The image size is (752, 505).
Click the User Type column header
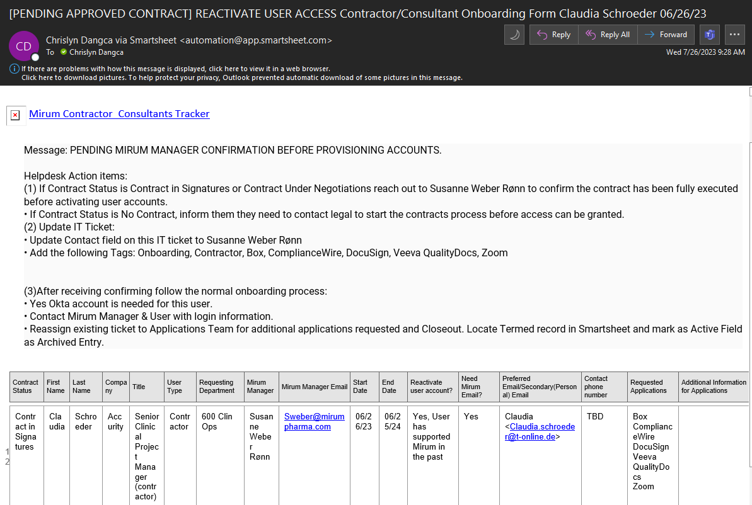(180, 387)
